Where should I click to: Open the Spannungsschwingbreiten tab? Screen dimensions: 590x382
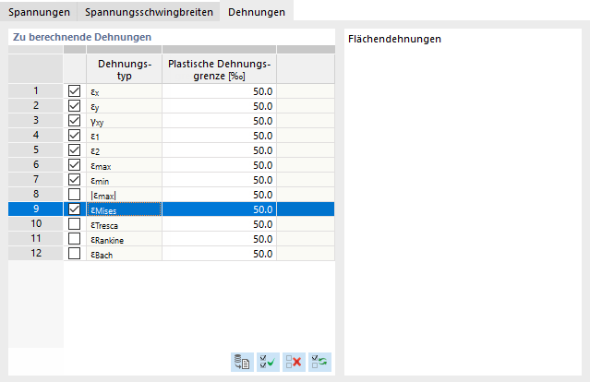click(x=149, y=12)
